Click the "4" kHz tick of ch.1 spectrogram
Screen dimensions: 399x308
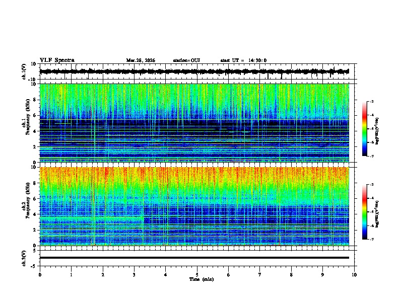pyautogui.click(x=35, y=131)
